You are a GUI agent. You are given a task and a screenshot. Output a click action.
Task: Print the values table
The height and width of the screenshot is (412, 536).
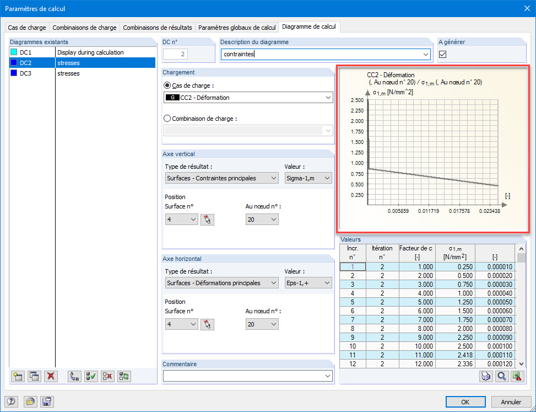pyautogui.click(x=486, y=376)
